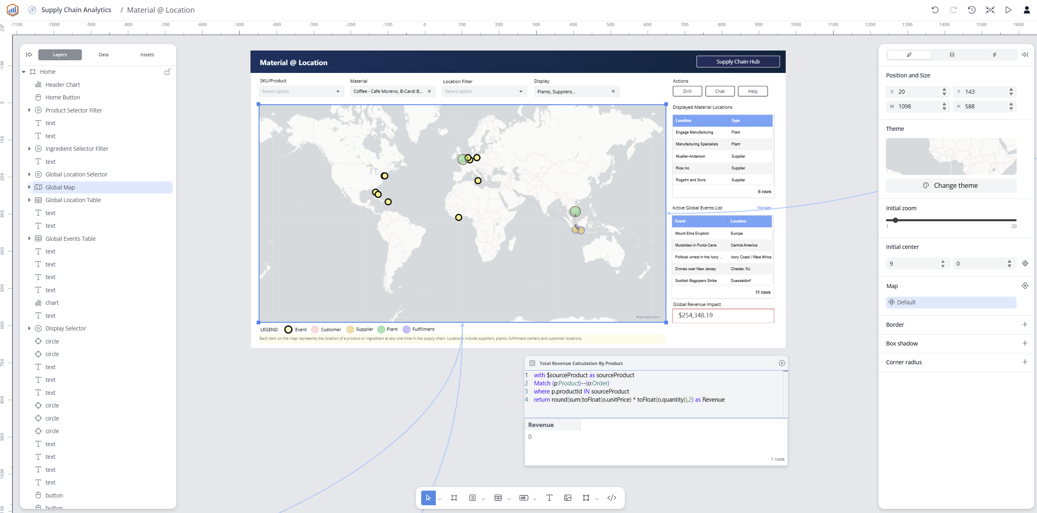Switch to the Data tab
1037x513 pixels.
103,55
